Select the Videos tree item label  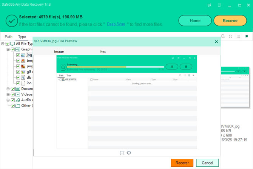[27, 95]
